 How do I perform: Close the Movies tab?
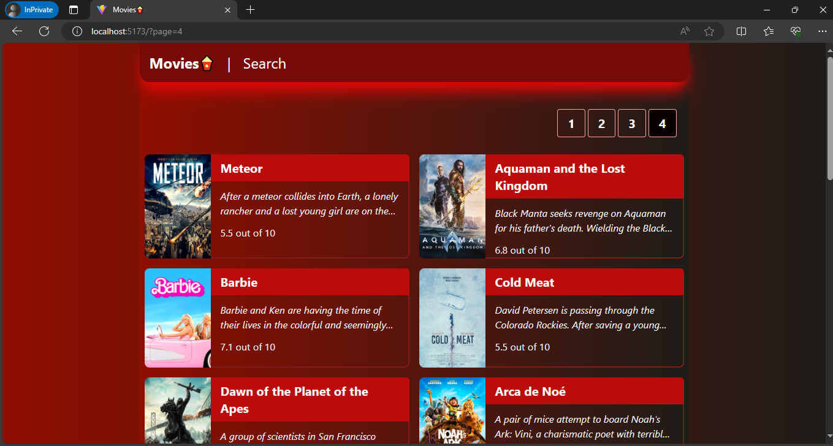click(x=228, y=10)
